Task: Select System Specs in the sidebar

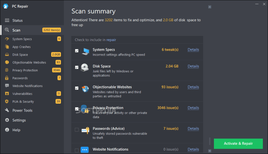Action: pyautogui.click(x=32, y=39)
